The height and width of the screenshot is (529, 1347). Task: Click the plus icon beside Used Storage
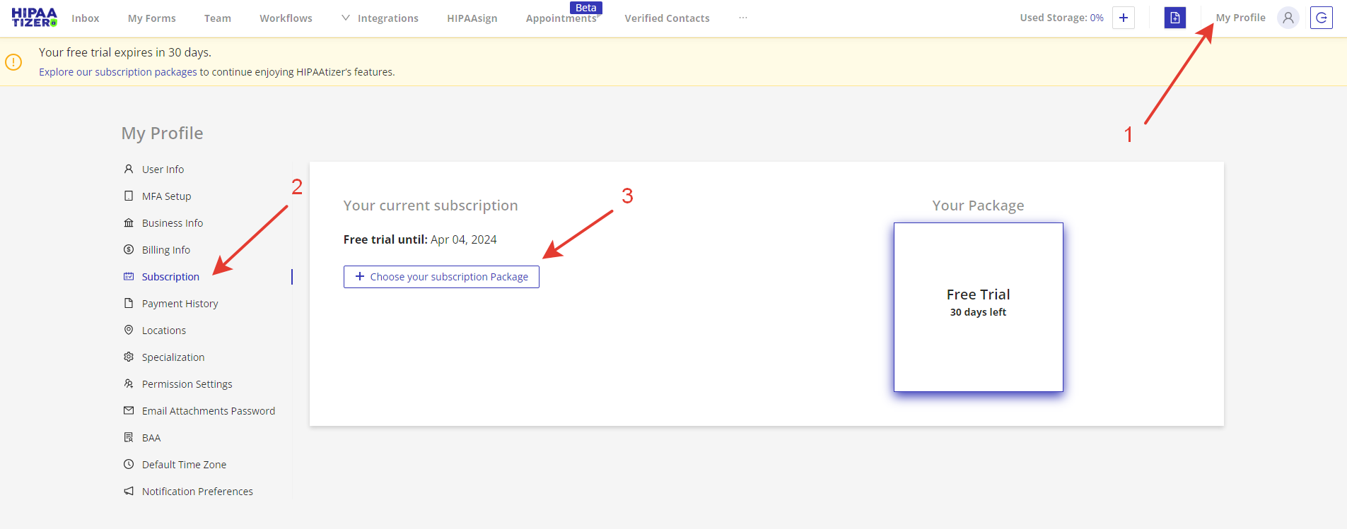click(1123, 18)
